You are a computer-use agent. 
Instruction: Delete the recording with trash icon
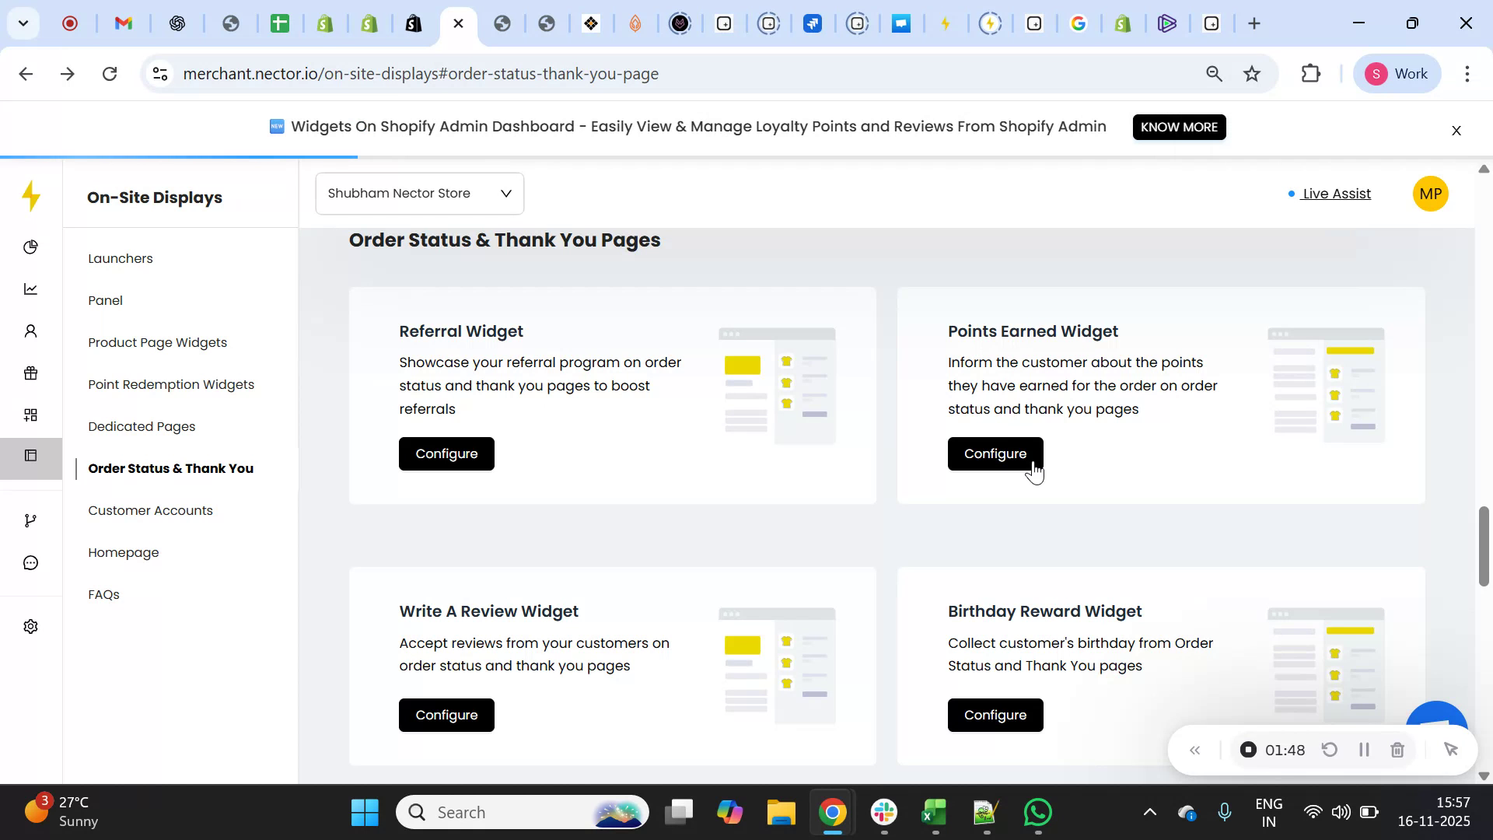(x=1397, y=750)
